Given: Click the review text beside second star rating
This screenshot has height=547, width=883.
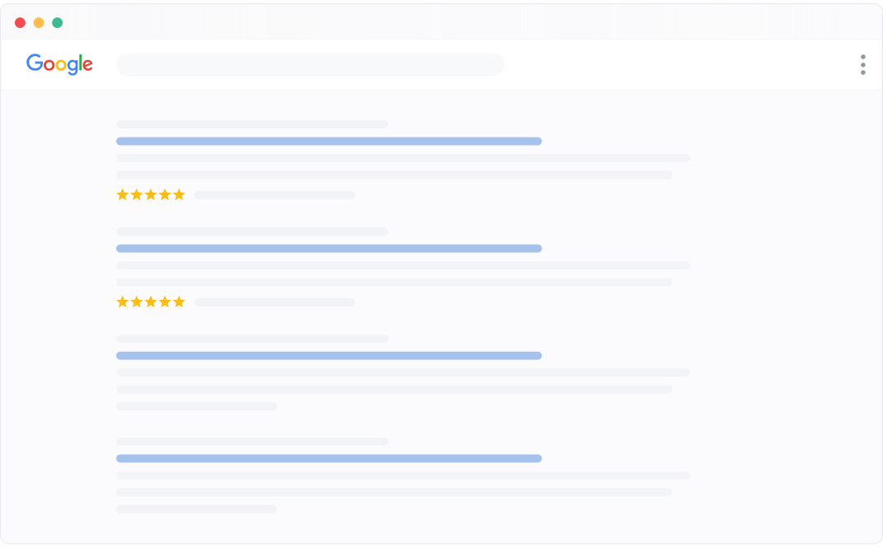Looking at the screenshot, I should [275, 302].
